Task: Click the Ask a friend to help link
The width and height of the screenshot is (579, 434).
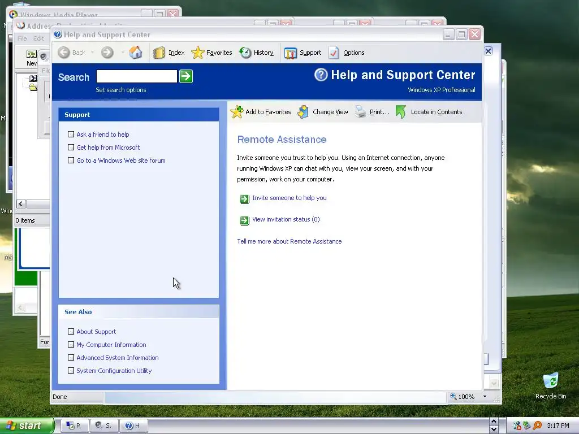Action: point(103,134)
